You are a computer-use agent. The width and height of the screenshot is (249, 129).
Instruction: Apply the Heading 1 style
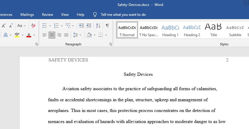(x=170, y=30)
